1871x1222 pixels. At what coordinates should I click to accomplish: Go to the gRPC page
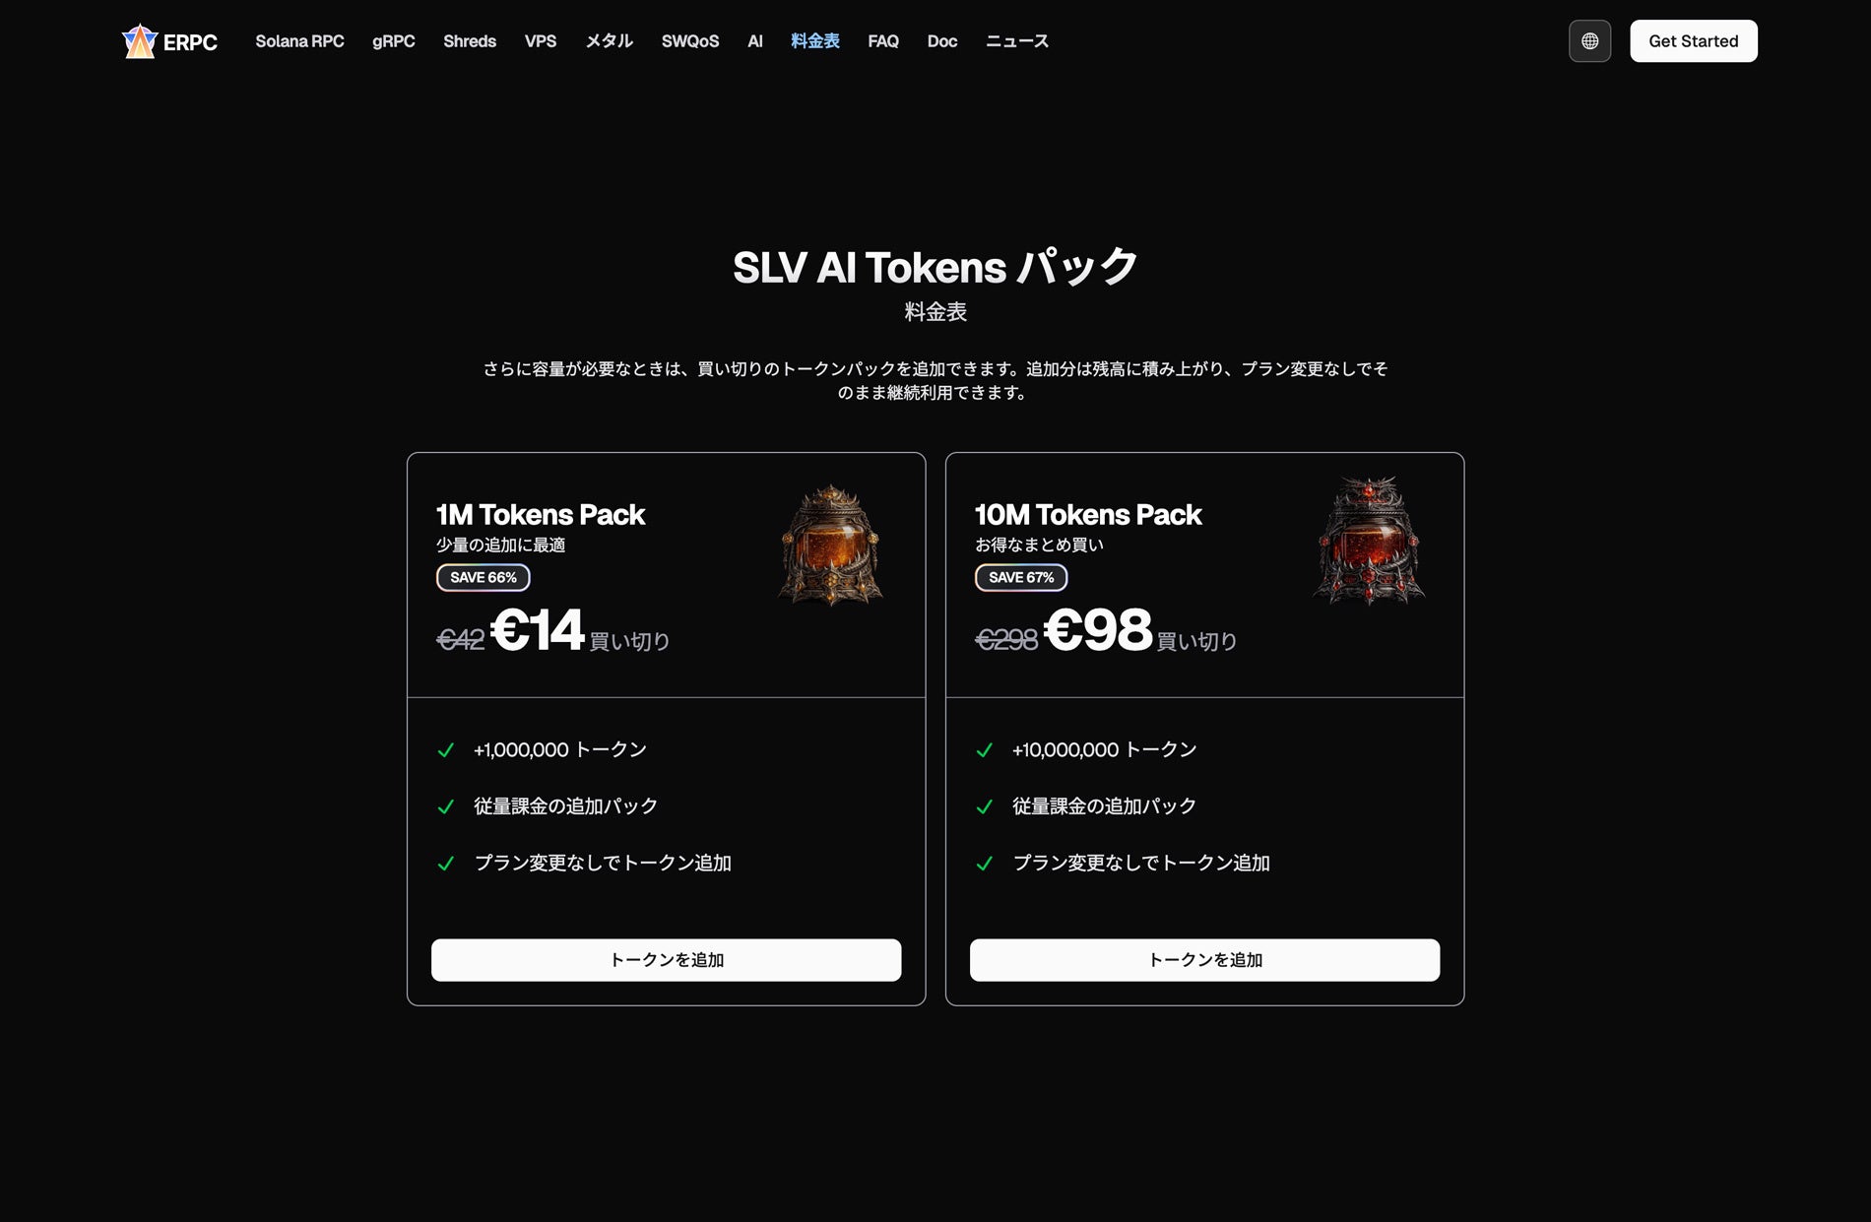tap(394, 41)
